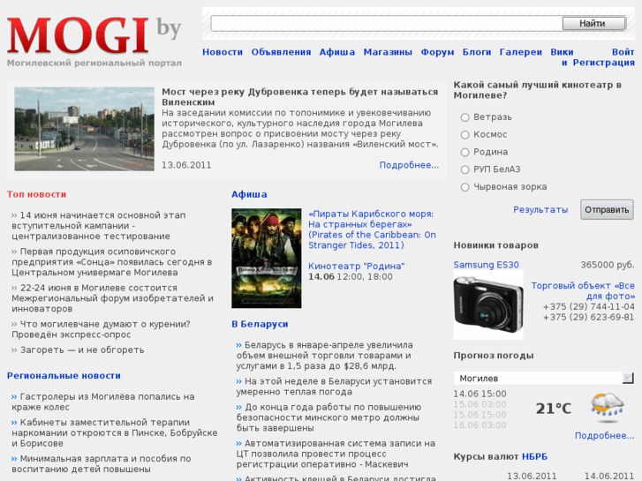Viewport: 642px width, 481px height.
Task: Open the Могилев city weather dropdown
Action: [x=544, y=378]
